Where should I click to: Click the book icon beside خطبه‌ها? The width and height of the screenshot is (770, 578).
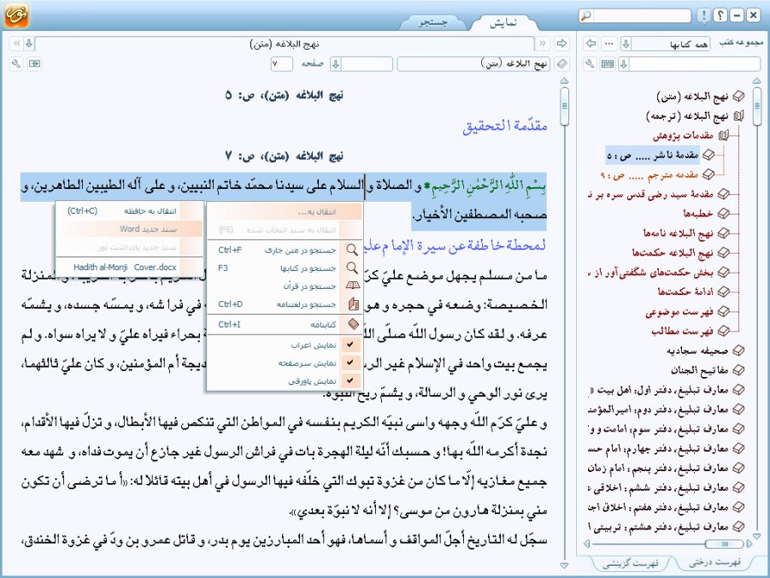pyautogui.click(x=723, y=214)
